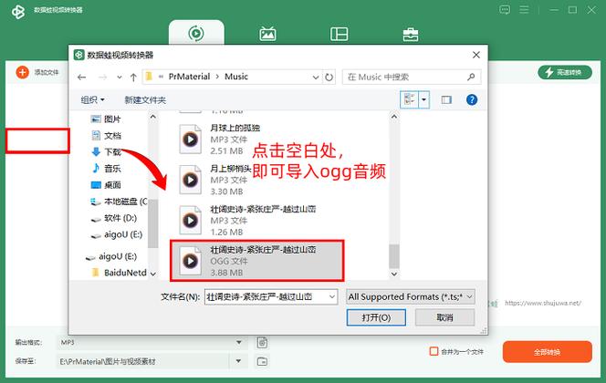Click PrMaterial in the address path

pos(190,77)
